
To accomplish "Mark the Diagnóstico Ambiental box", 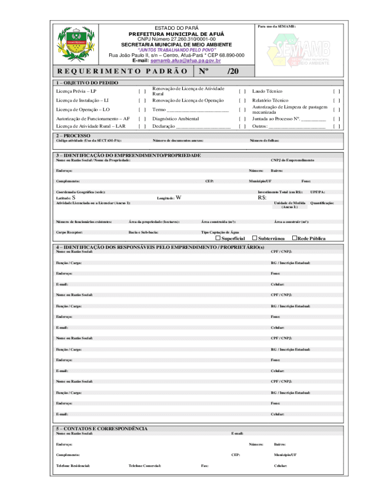I will 242,119.
